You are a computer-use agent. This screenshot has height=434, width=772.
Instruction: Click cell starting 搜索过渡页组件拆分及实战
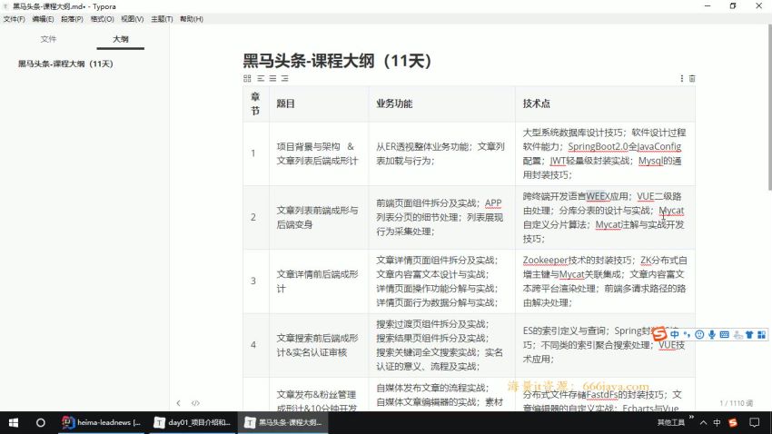point(441,345)
